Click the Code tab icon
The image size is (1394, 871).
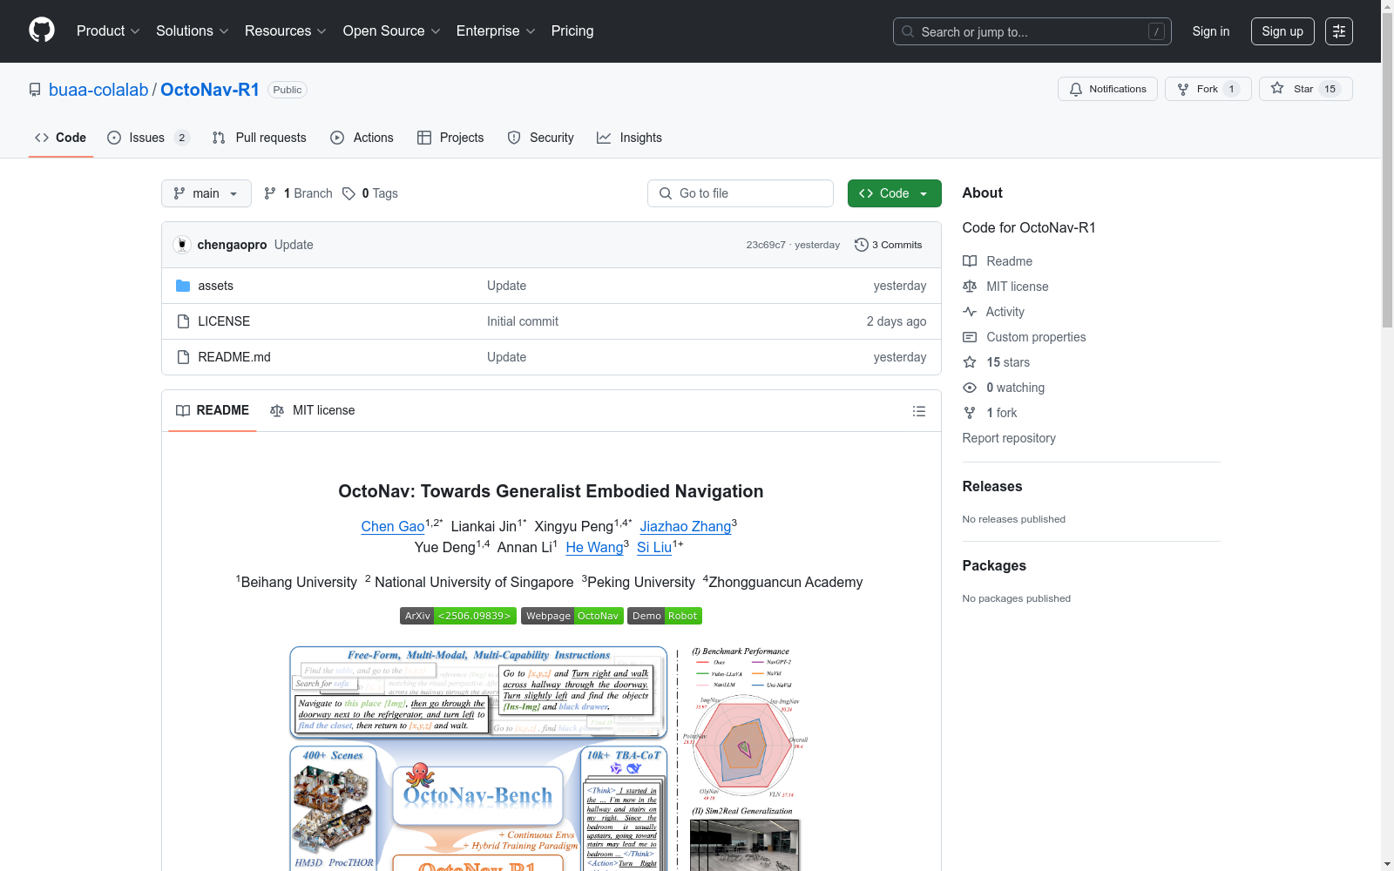pos(42,138)
